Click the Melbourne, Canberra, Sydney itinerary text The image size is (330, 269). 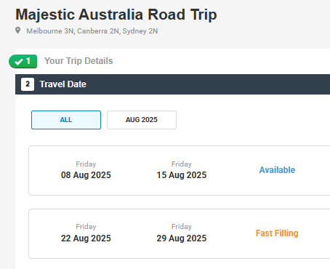92,31
